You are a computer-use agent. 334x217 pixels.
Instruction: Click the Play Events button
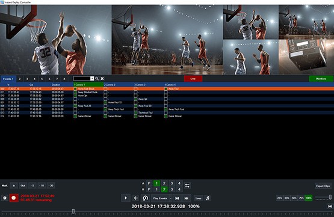coord(160,198)
